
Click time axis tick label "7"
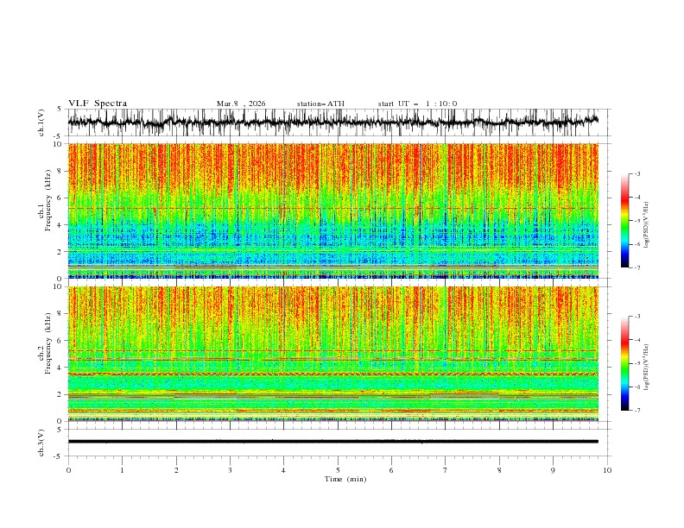pyautogui.click(x=446, y=470)
